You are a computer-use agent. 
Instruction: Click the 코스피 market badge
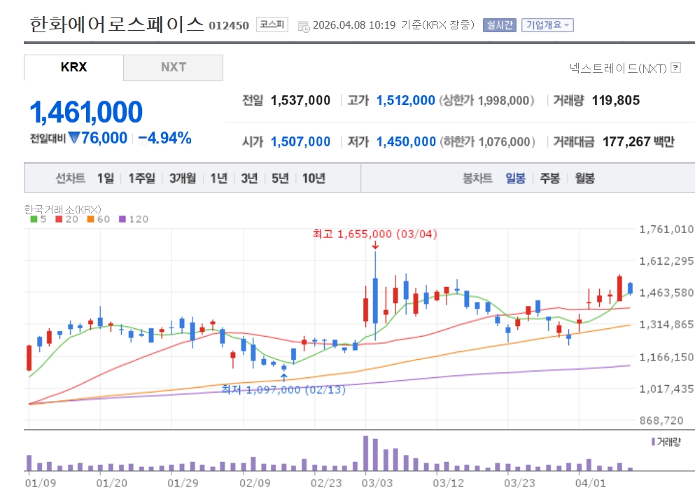pos(272,24)
